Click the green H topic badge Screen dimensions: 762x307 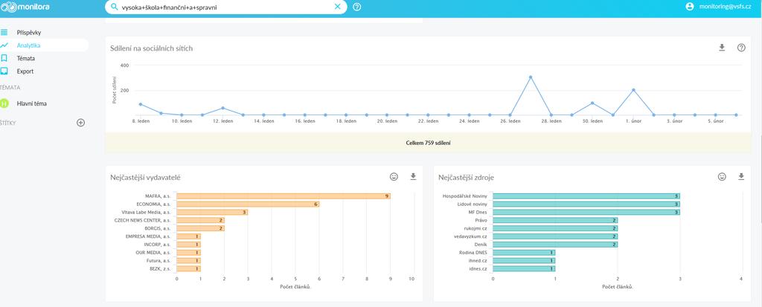click(x=4, y=103)
